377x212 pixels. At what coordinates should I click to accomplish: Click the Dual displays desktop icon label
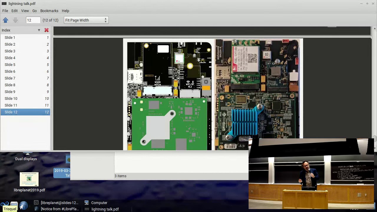pos(26,159)
